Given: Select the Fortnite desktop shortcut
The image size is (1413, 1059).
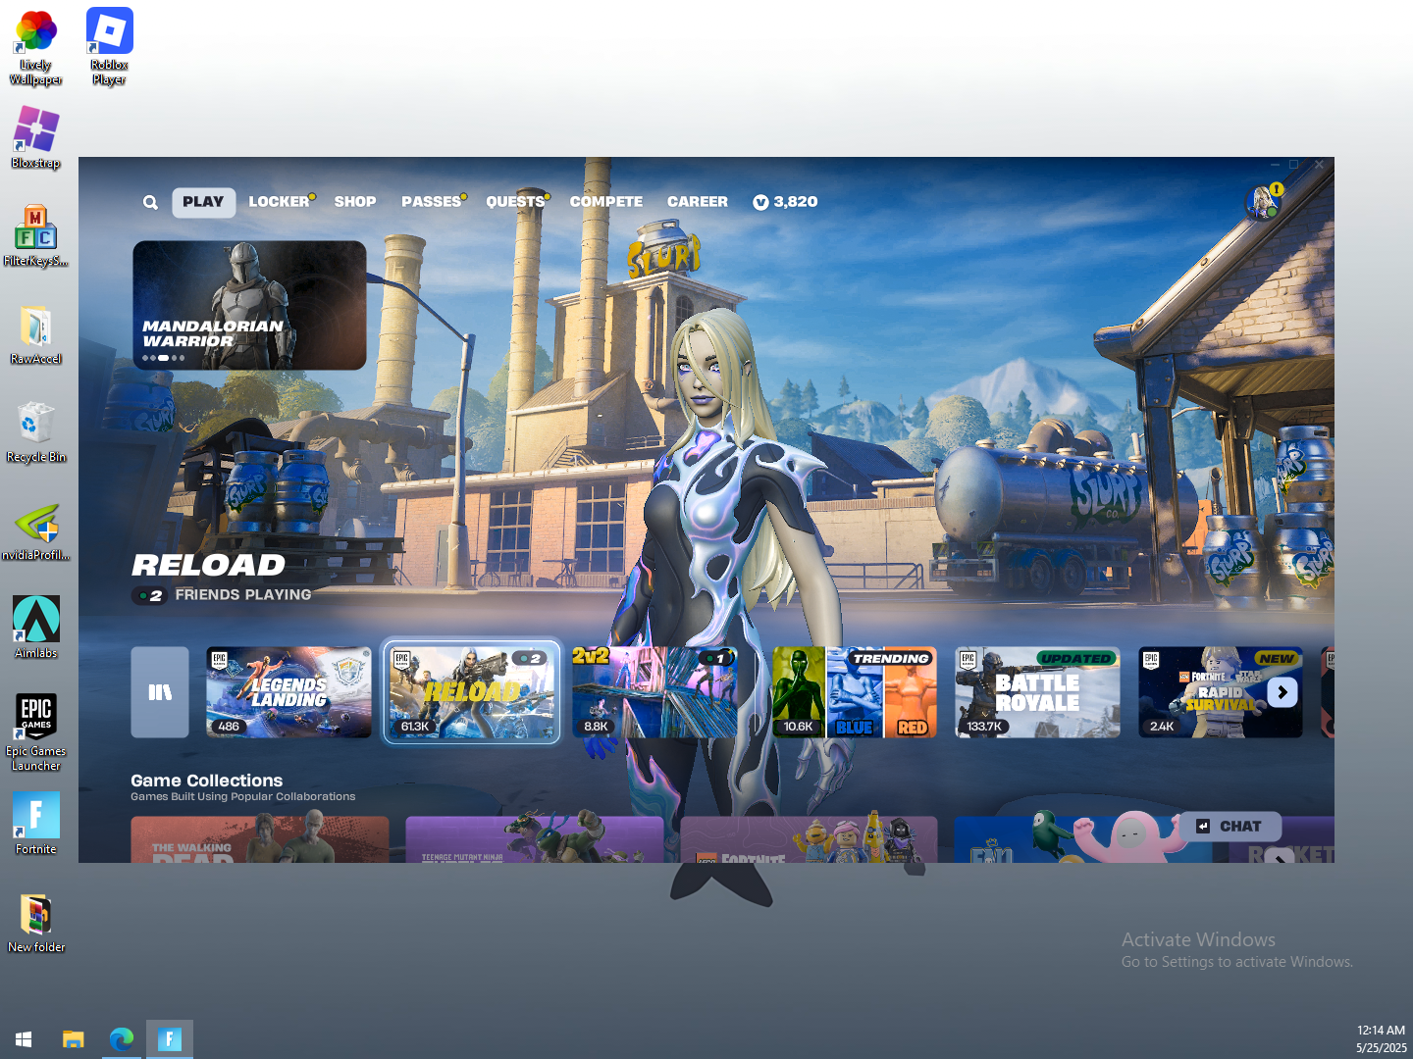Looking at the screenshot, I should pyautogui.click(x=36, y=825).
